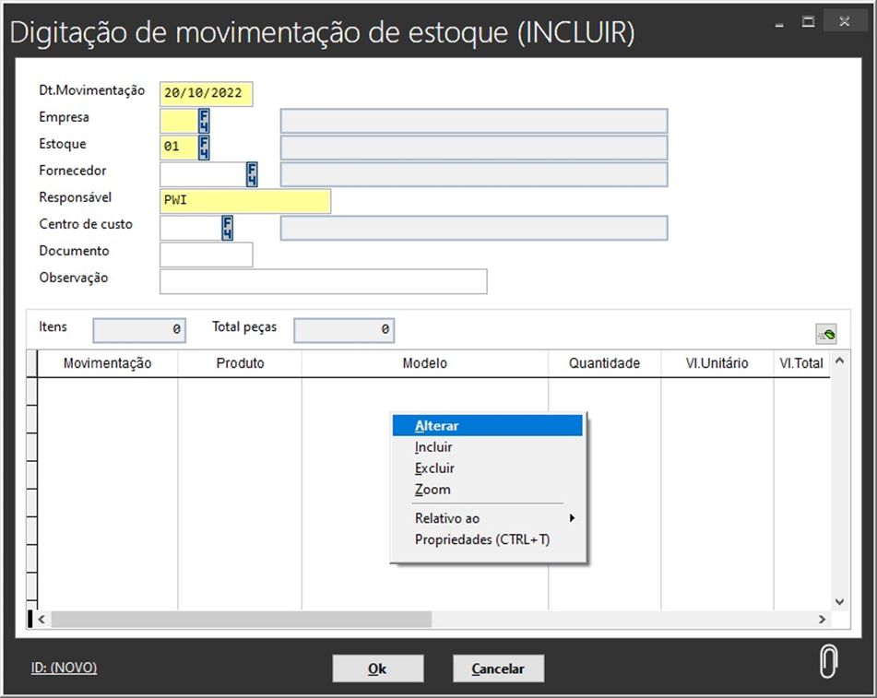877x698 pixels.
Task: Click the horizontal scrollbar right arrow
Action: pos(822,619)
